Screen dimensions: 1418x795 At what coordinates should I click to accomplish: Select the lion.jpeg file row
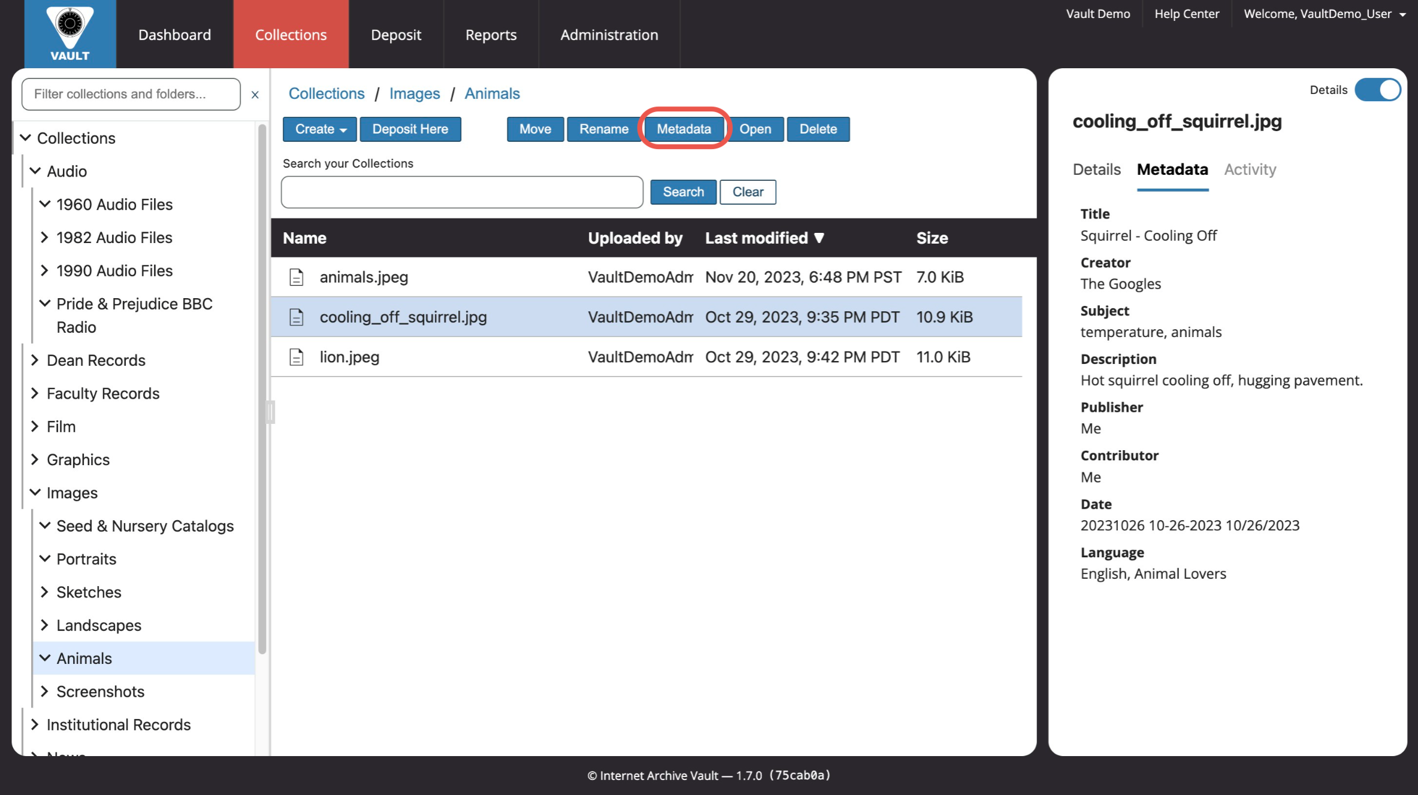[646, 357]
